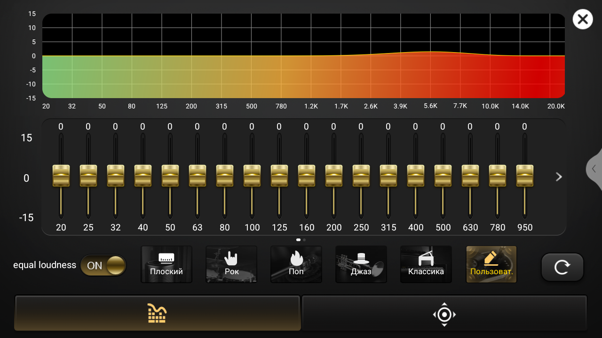
Task: Choose the Рок preset with hand icon
Action: coord(231,264)
